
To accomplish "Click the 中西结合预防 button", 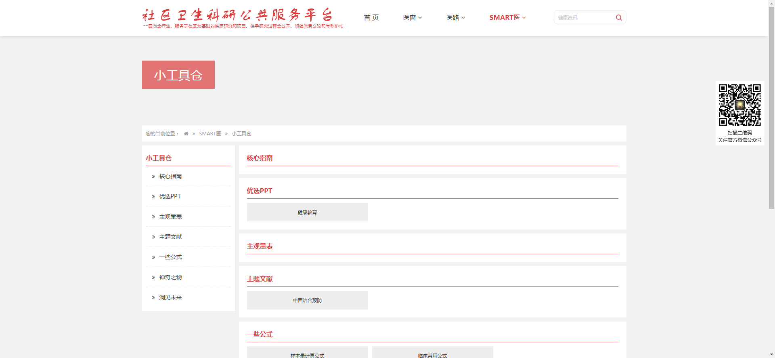I will 307,300.
